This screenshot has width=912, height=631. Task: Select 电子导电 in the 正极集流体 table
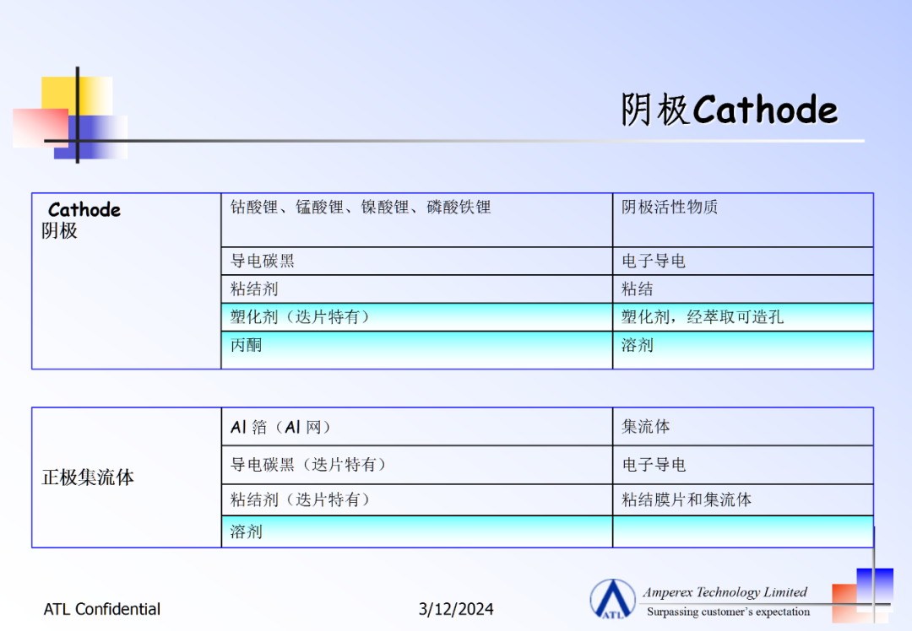(743, 465)
